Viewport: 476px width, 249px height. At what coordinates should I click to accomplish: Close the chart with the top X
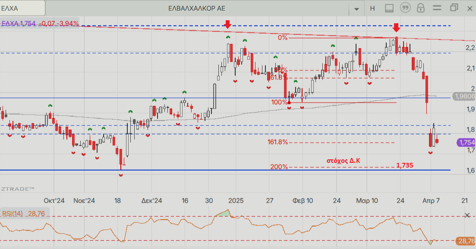point(470,9)
